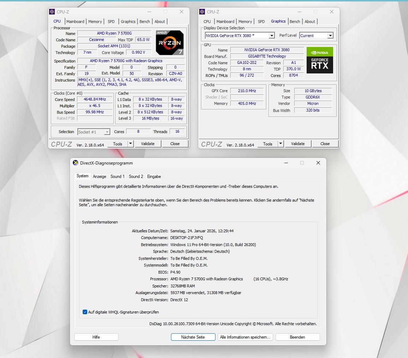Click the Tools button in right CPU-Z
408x358 pixels.
coord(267,144)
